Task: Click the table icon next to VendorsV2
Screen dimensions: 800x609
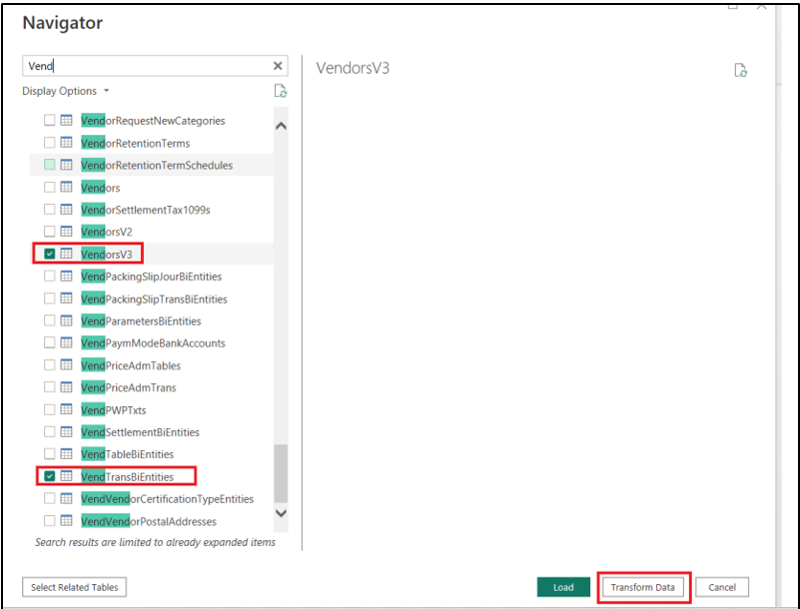Action: (67, 232)
